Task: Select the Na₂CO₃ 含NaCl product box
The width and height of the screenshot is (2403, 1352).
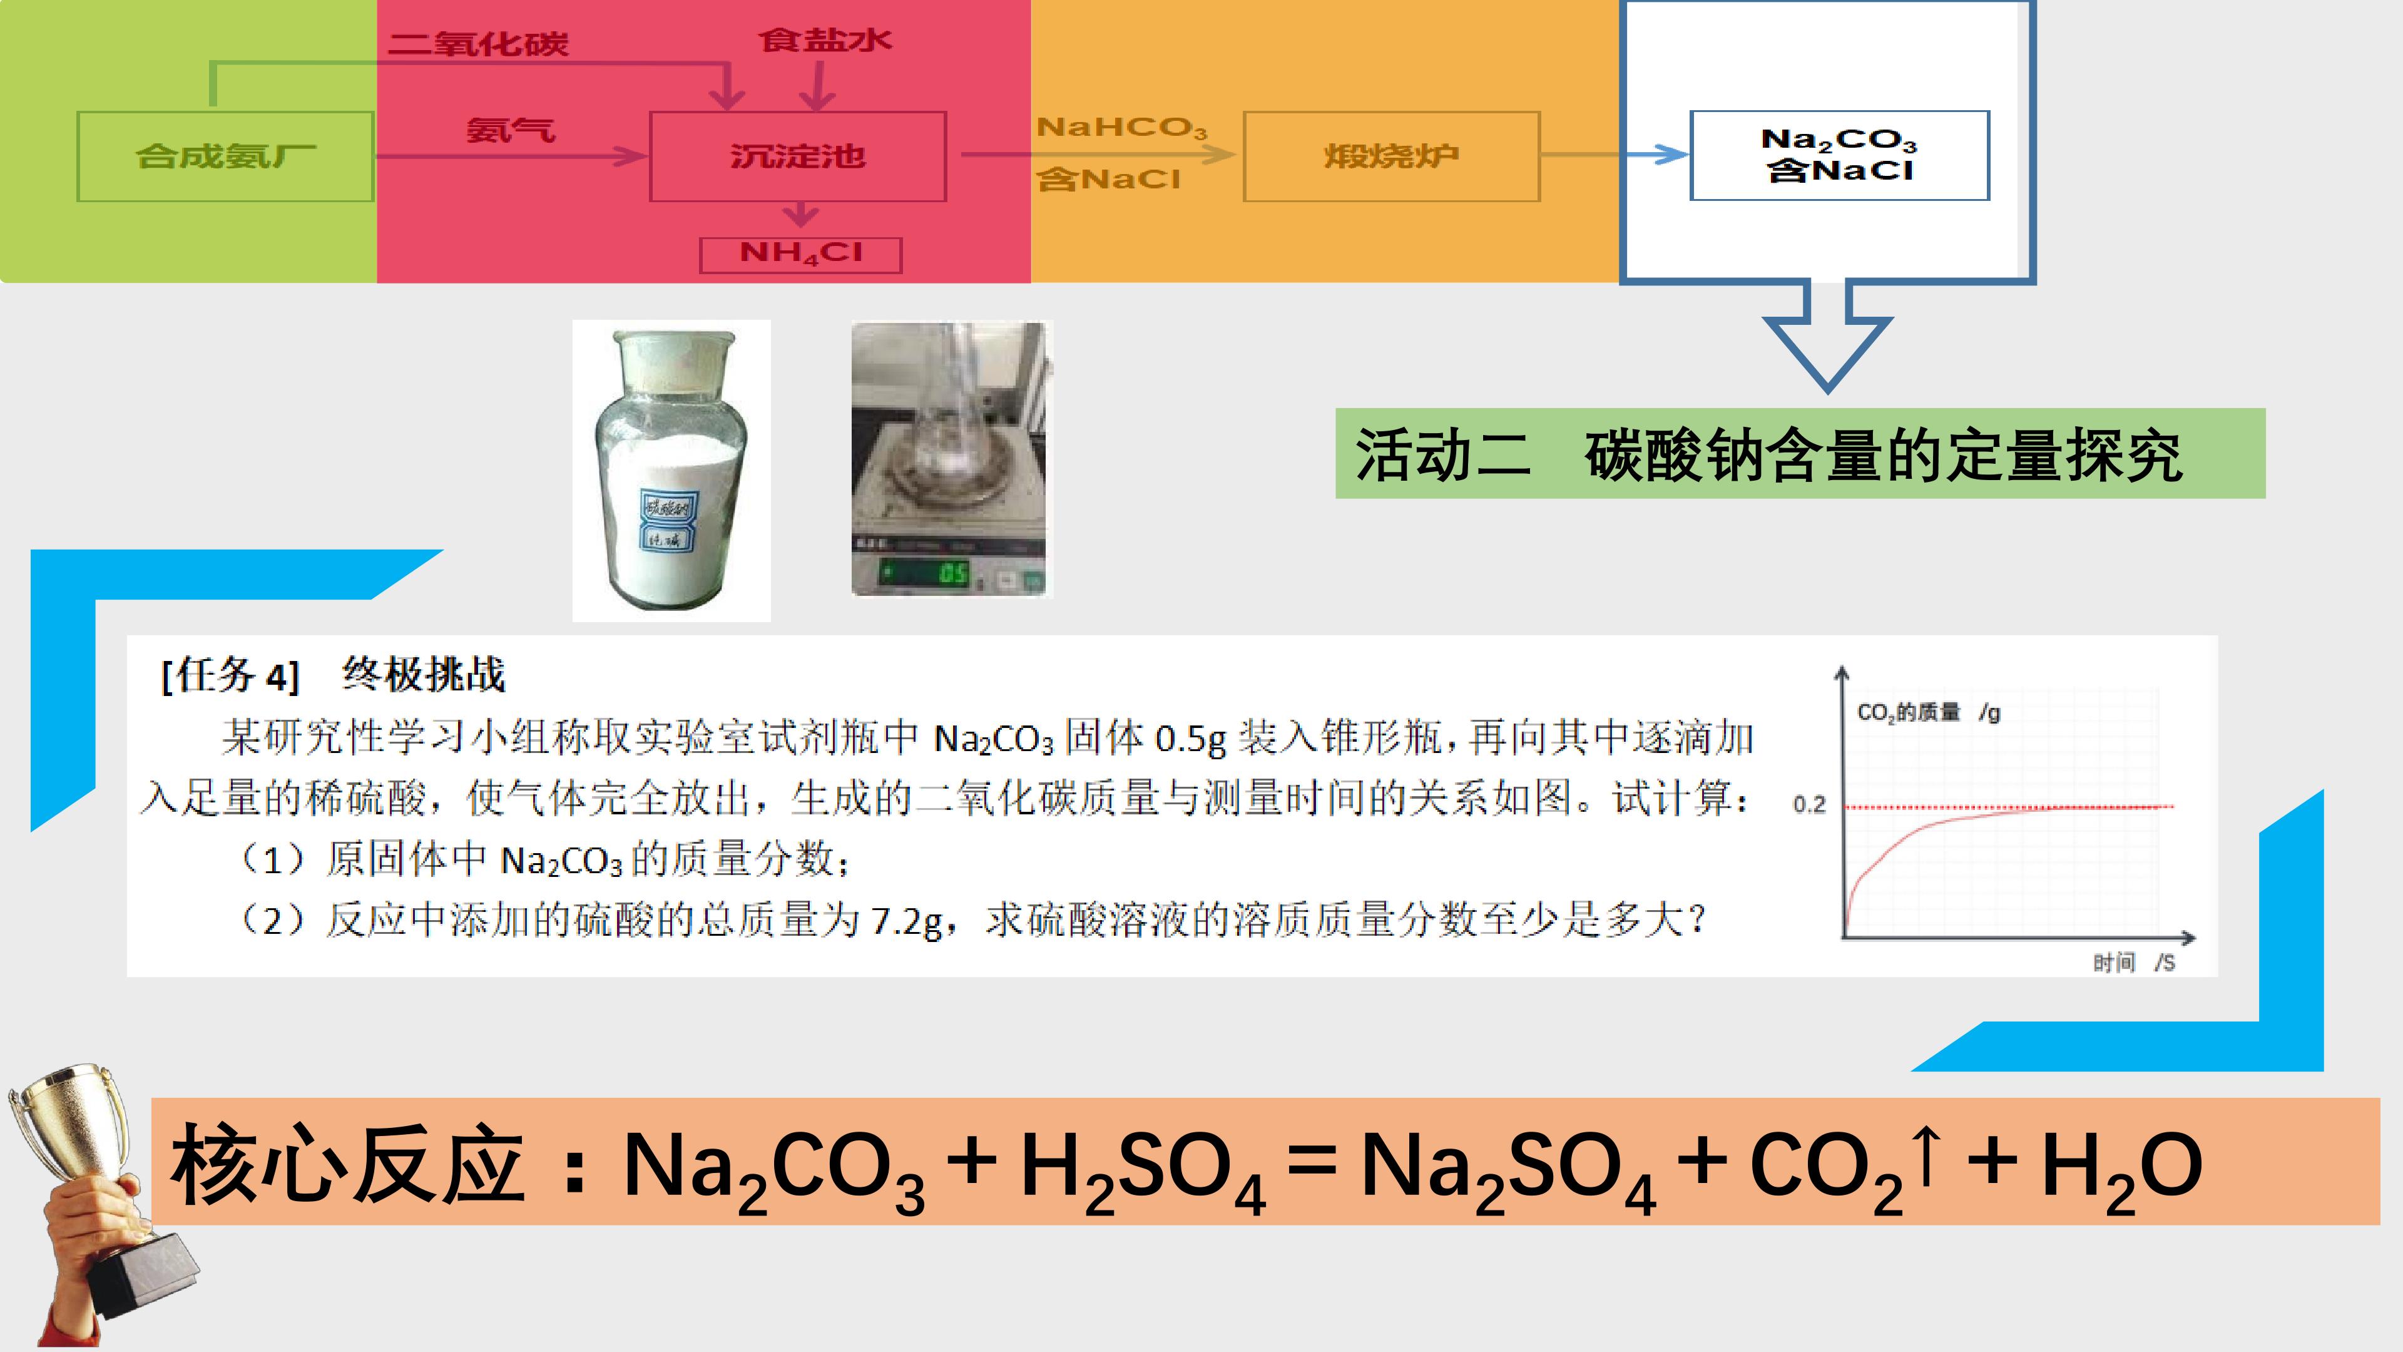Action: tap(1840, 155)
